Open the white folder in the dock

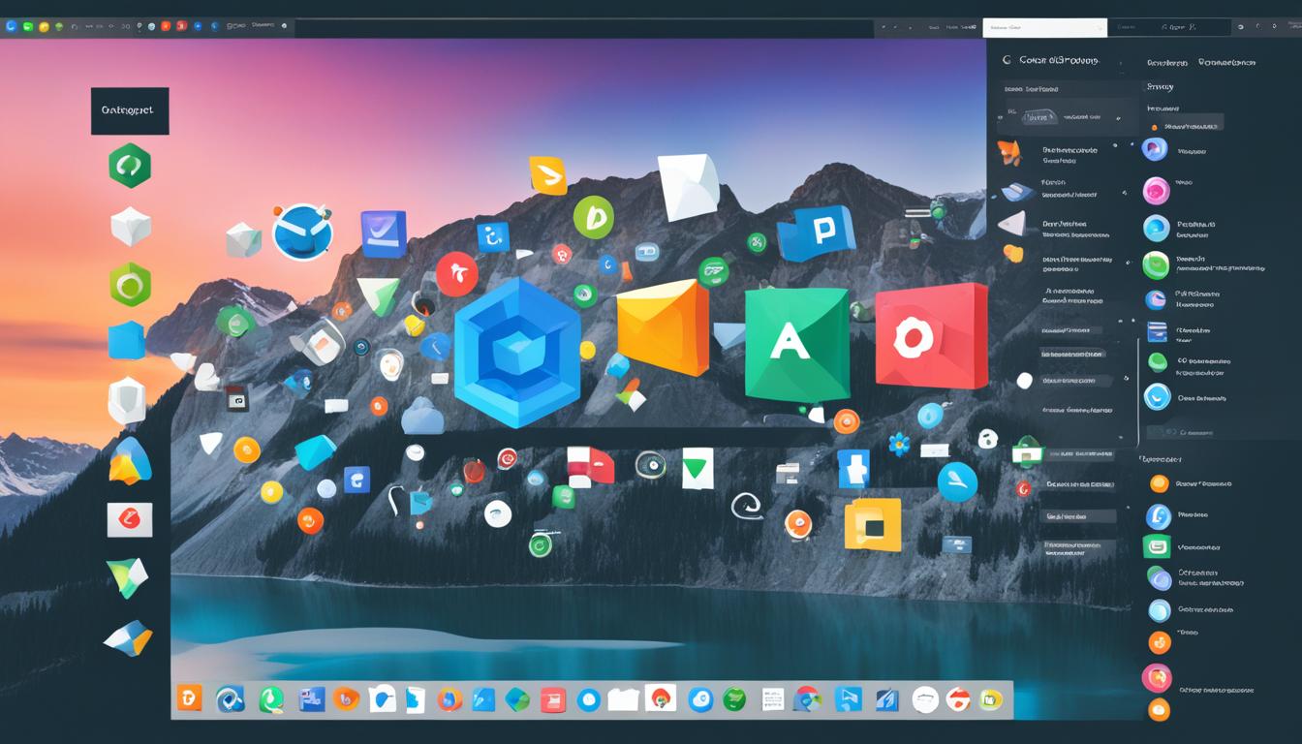point(625,699)
